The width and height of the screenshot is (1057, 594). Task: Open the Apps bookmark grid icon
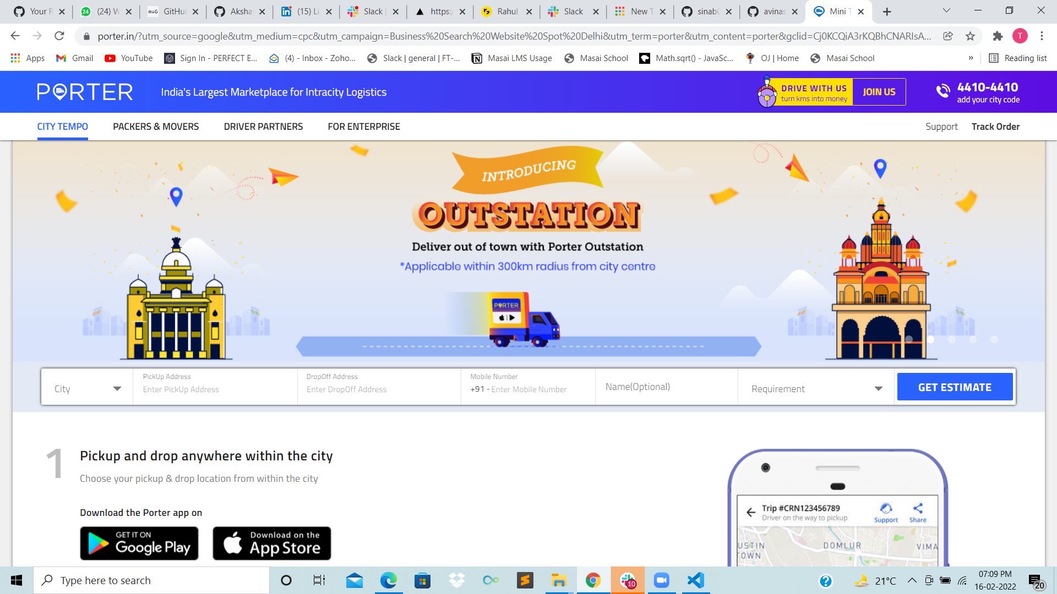15,58
